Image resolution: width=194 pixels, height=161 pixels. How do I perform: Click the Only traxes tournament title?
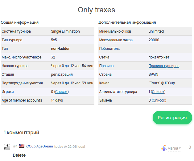pos(96,10)
